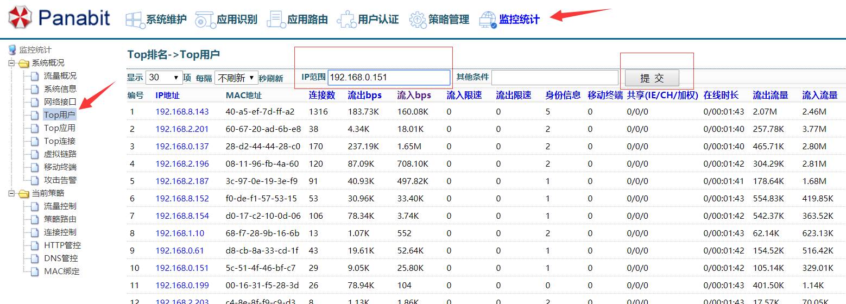Select Top用户 in sidebar tree
The height and width of the screenshot is (304, 846).
tap(60, 115)
